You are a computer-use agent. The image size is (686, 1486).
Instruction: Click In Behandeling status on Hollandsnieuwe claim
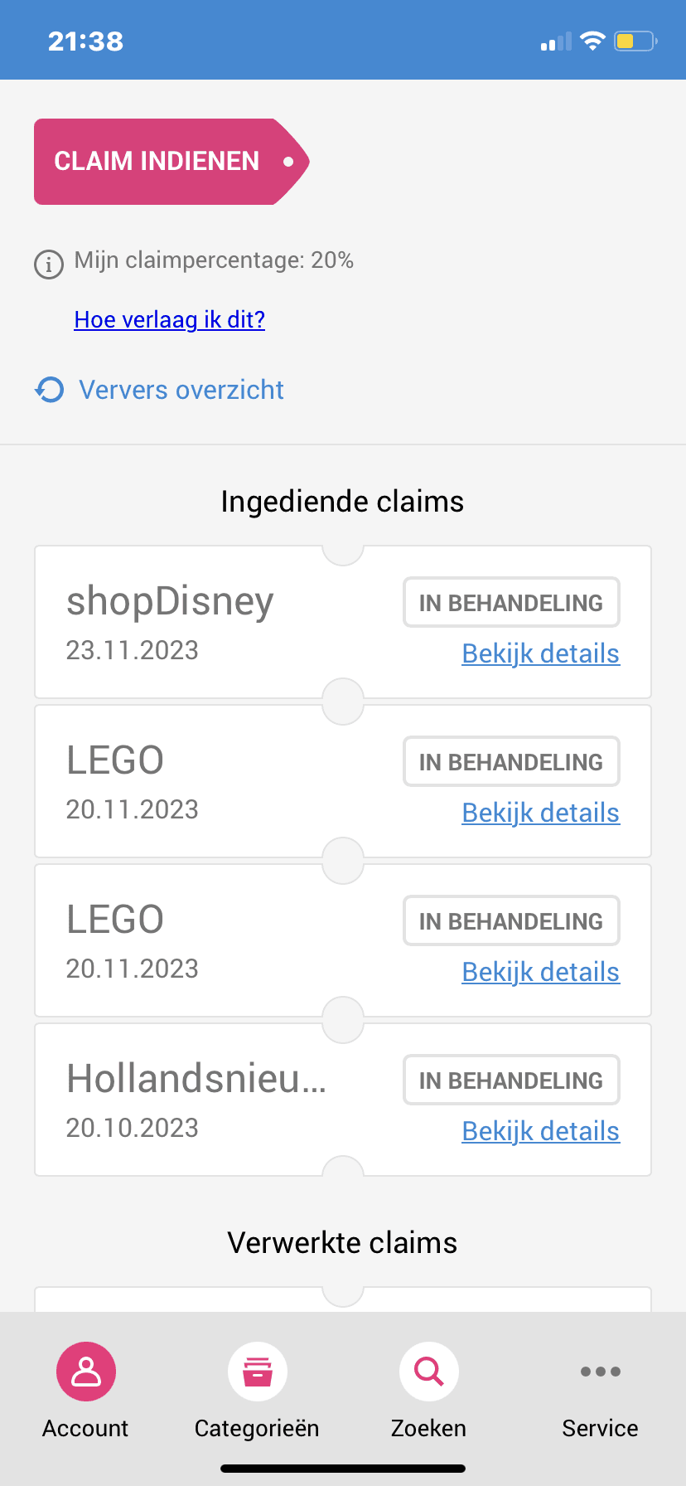click(x=511, y=1081)
